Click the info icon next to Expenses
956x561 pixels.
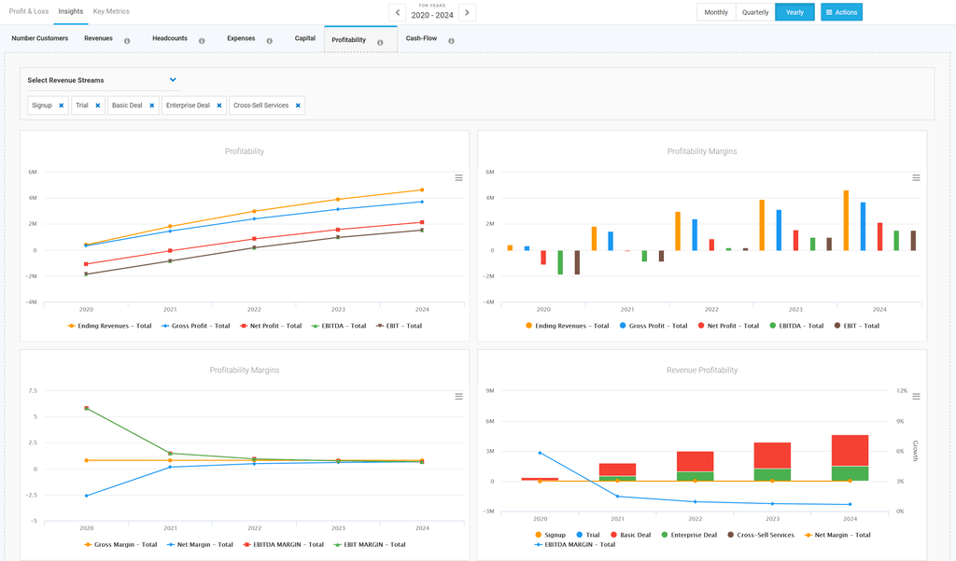tap(270, 41)
